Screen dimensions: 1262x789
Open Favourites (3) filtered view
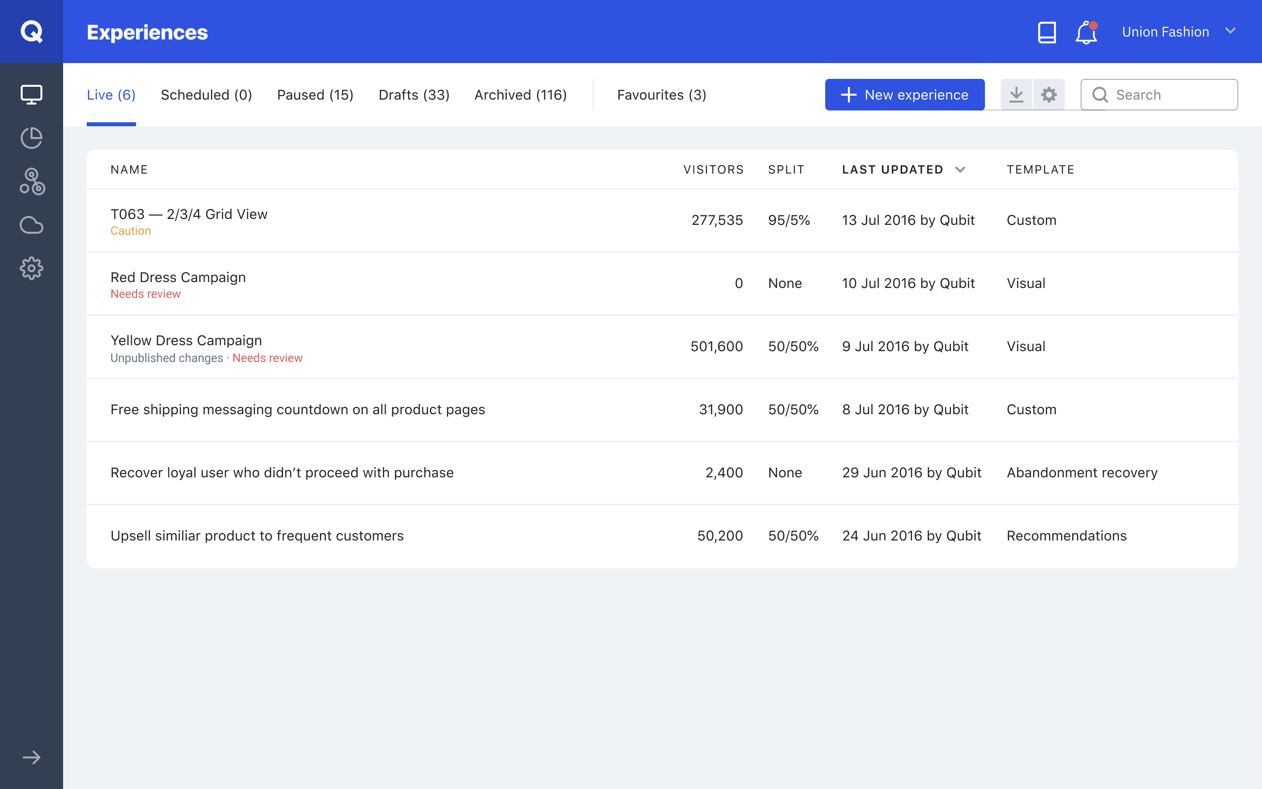[661, 95]
